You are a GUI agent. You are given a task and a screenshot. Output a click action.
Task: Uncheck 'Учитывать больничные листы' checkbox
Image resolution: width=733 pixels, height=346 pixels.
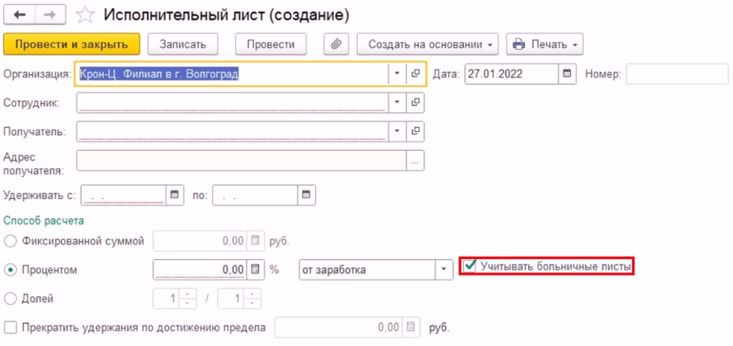pyautogui.click(x=470, y=267)
